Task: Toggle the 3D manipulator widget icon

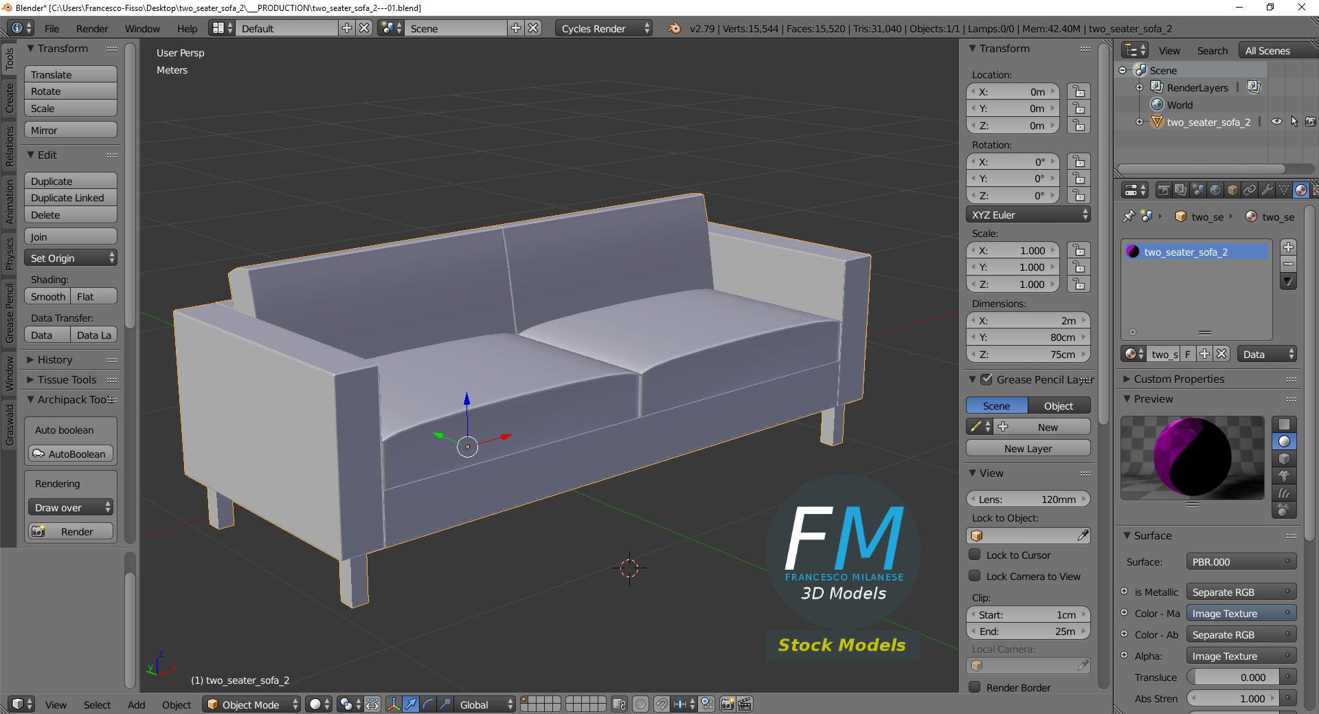Action: coord(394,704)
